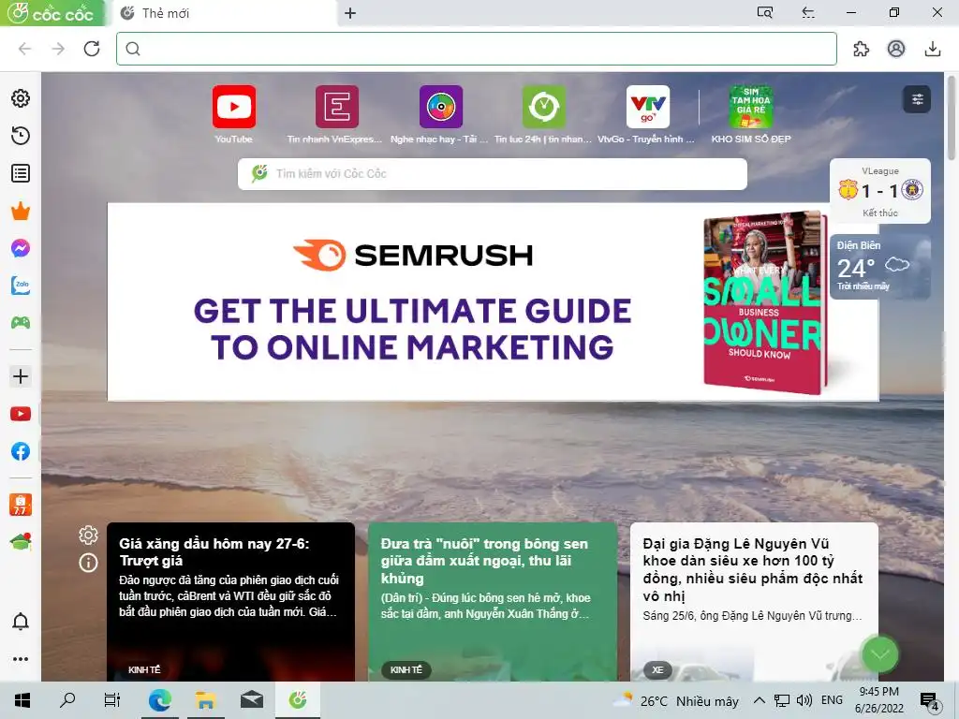The image size is (959, 719).
Task: Open the Nghe nhạc hay shortcut
Action: (x=440, y=115)
